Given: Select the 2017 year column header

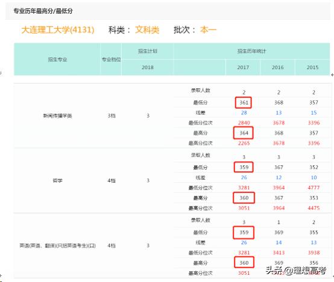Looking at the screenshot, I should [243, 67].
